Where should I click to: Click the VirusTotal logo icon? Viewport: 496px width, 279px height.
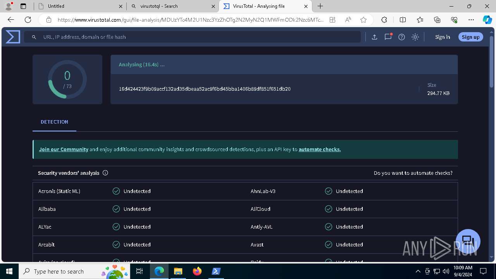[x=13, y=37]
